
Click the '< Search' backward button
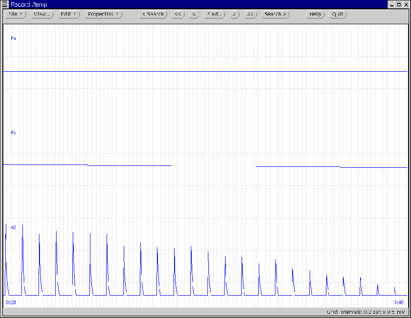point(153,14)
